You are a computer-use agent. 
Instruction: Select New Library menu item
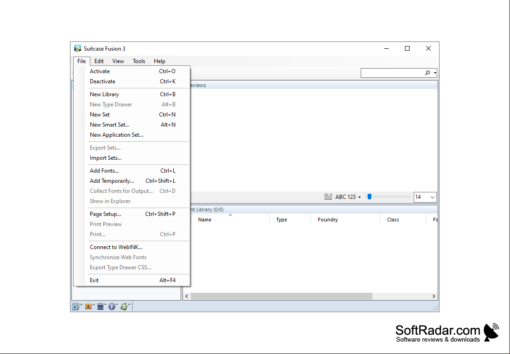point(132,94)
